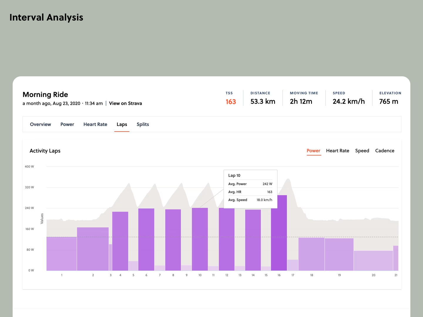This screenshot has height=317, width=423.
Task: Toggle chart to Speed metric
Action: click(362, 151)
